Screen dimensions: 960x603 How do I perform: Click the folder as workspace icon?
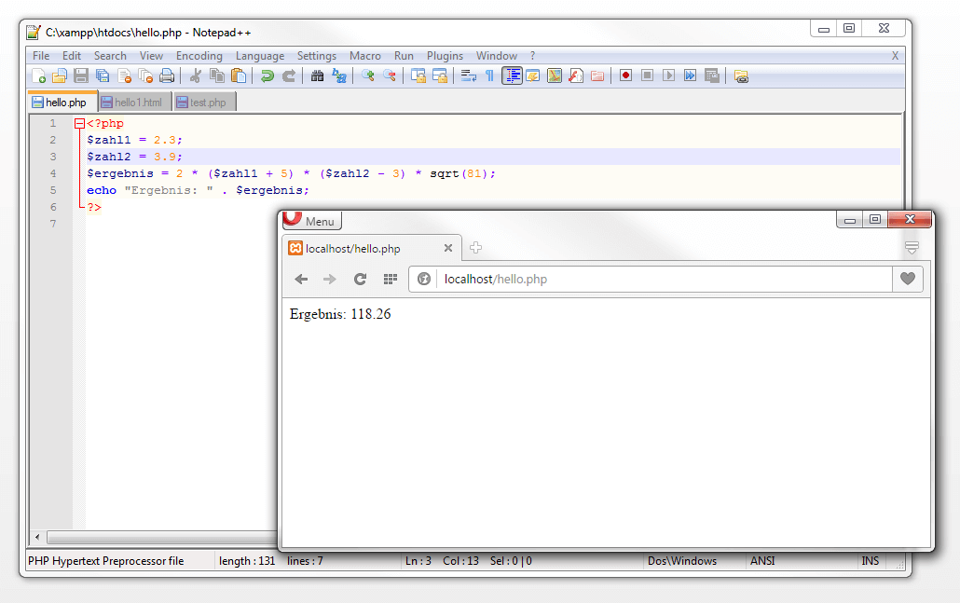pyautogui.click(x=597, y=75)
